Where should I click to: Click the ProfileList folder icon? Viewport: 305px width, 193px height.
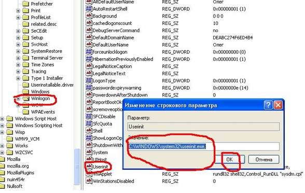click(x=26, y=17)
